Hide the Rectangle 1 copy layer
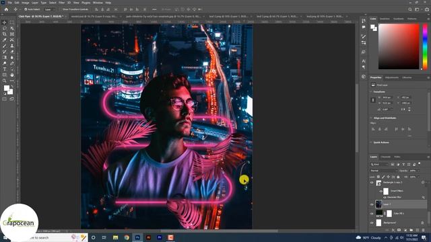 tap(372, 182)
